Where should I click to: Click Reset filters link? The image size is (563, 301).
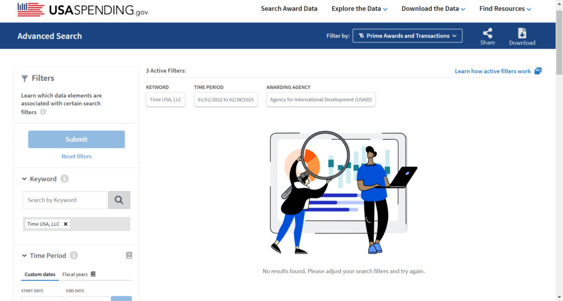pos(76,157)
